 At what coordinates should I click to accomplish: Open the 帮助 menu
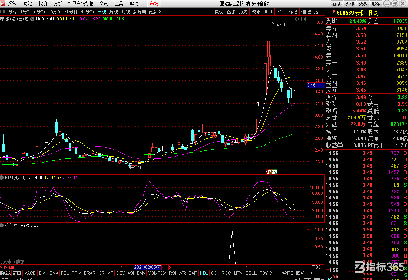click(x=134, y=4)
